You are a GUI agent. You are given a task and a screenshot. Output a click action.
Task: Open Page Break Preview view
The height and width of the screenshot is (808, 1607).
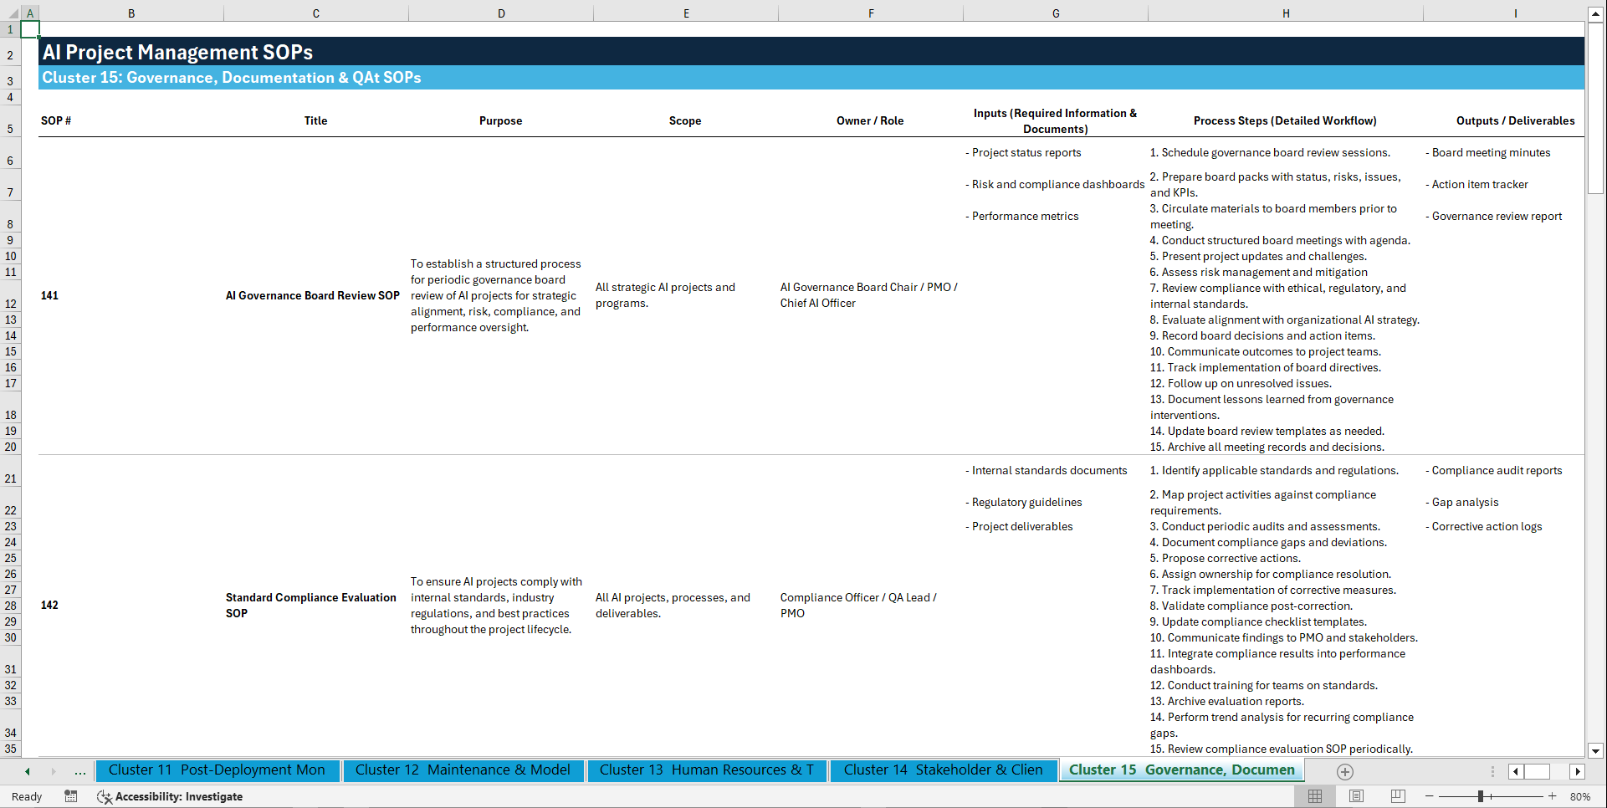(1397, 796)
